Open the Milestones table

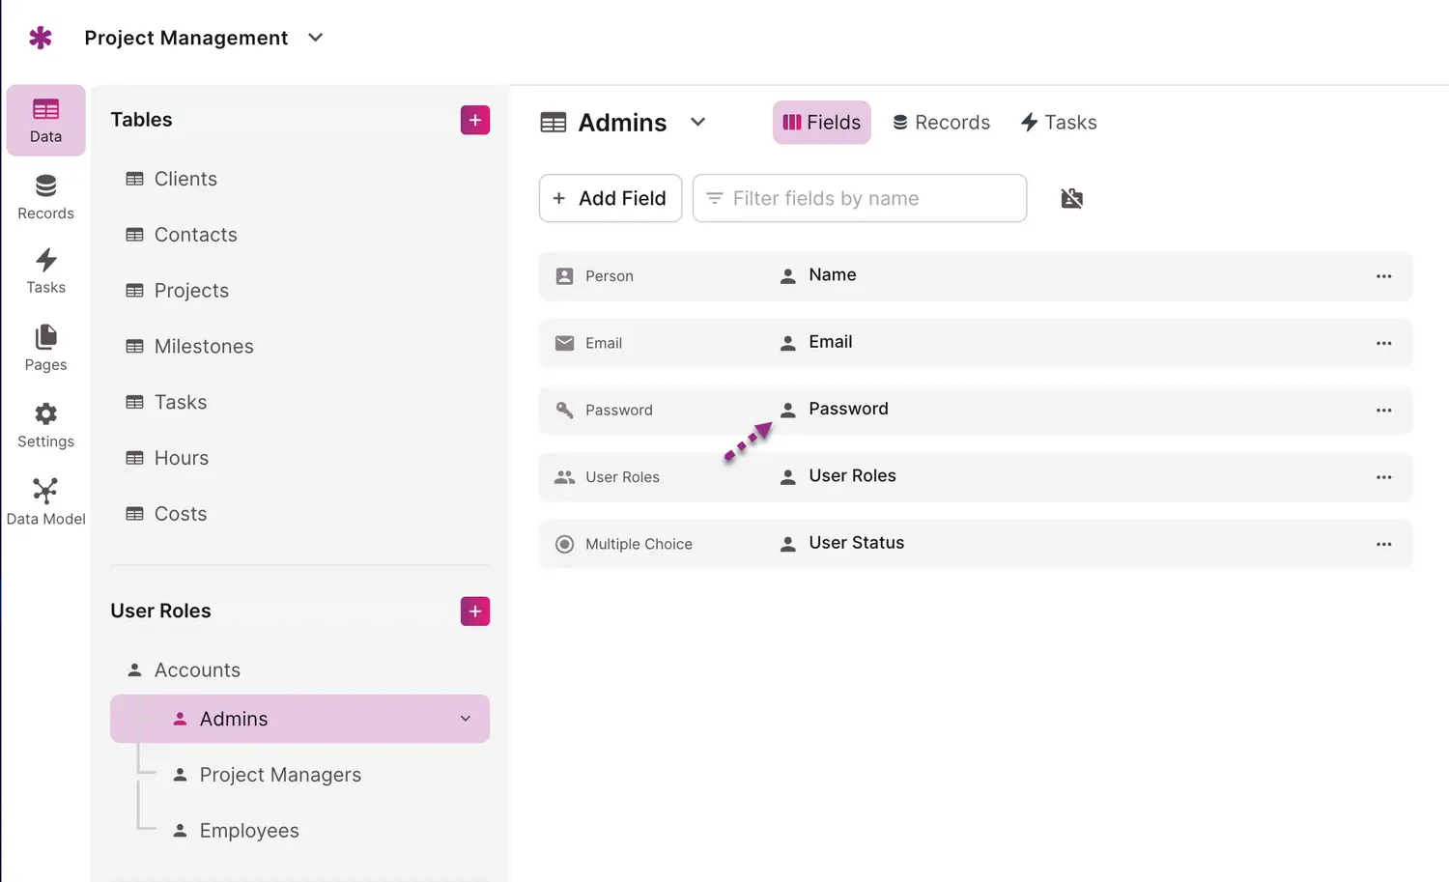[x=204, y=346]
